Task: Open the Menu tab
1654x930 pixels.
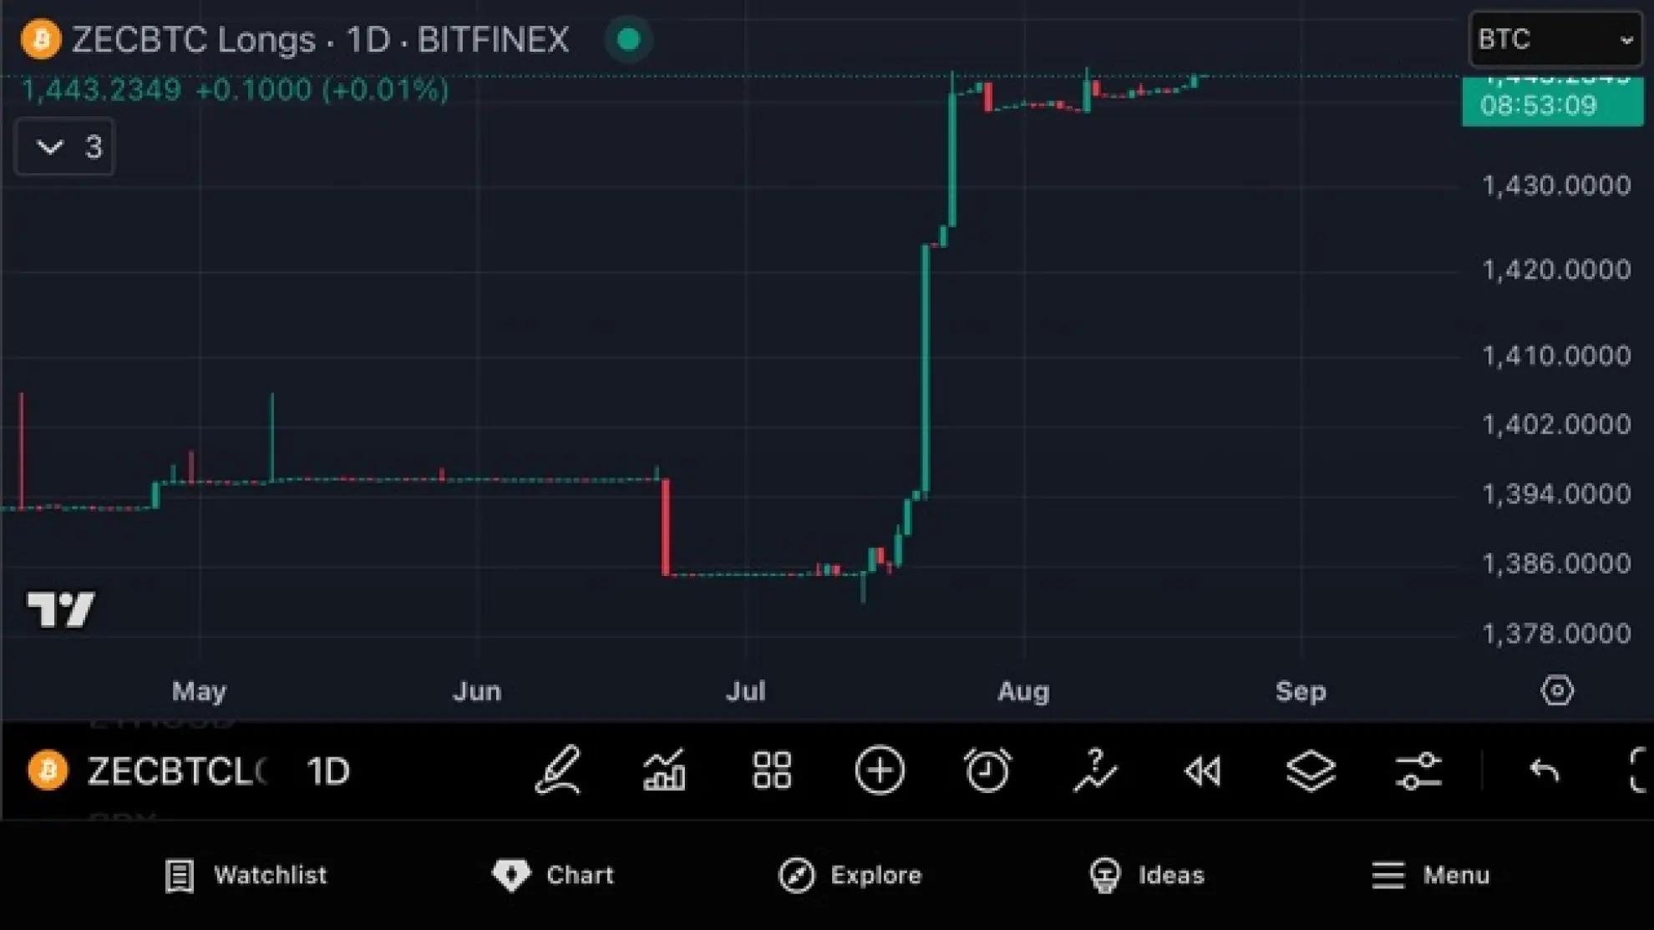Action: [1431, 875]
